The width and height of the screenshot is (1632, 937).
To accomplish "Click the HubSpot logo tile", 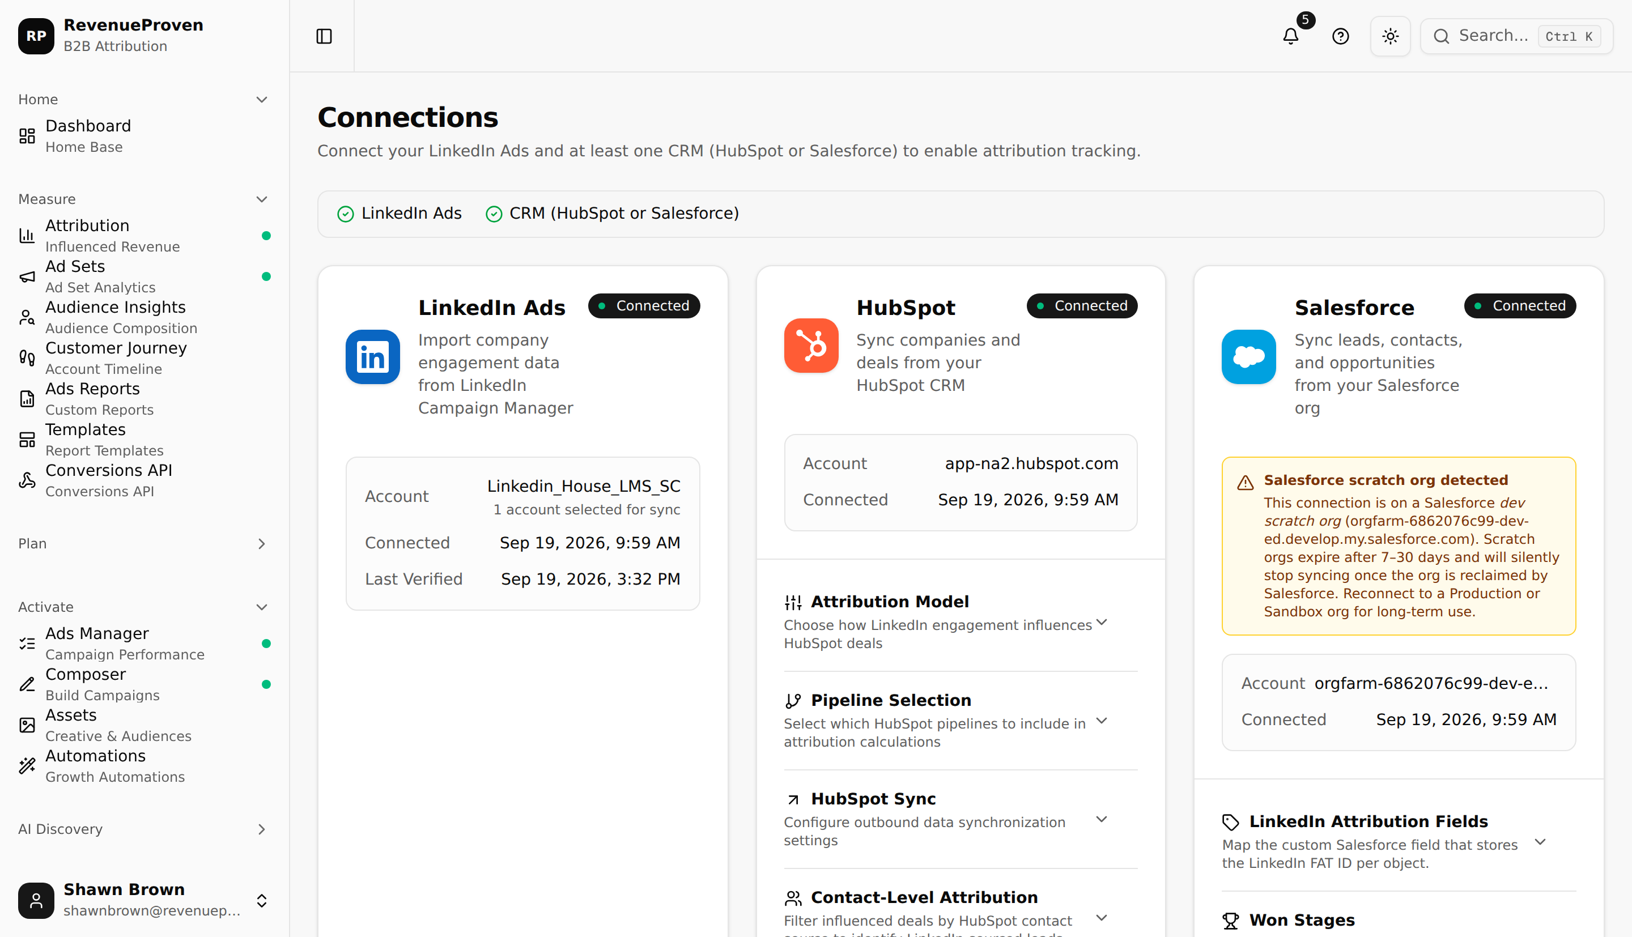I will (x=811, y=346).
